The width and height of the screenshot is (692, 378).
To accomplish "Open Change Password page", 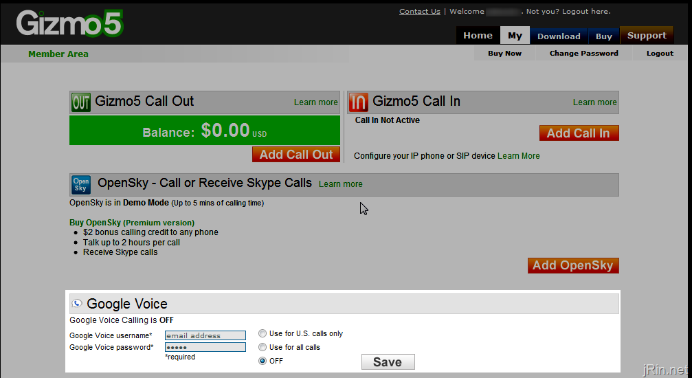I will tap(584, 54).
